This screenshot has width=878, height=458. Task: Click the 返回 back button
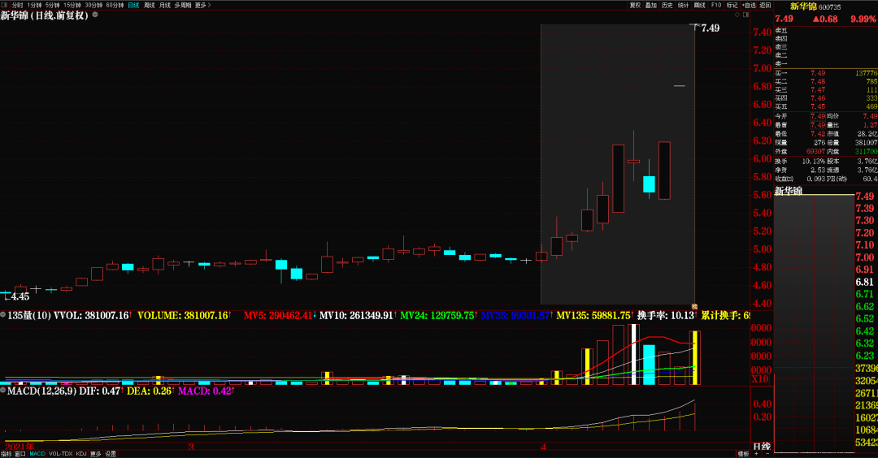point(765,5)
